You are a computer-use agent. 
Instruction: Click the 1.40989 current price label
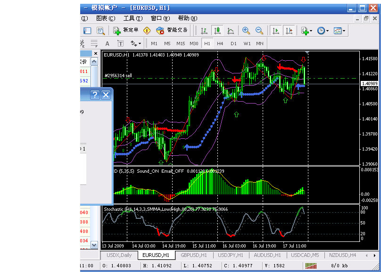pyautogui.click(x=369, y=84)
